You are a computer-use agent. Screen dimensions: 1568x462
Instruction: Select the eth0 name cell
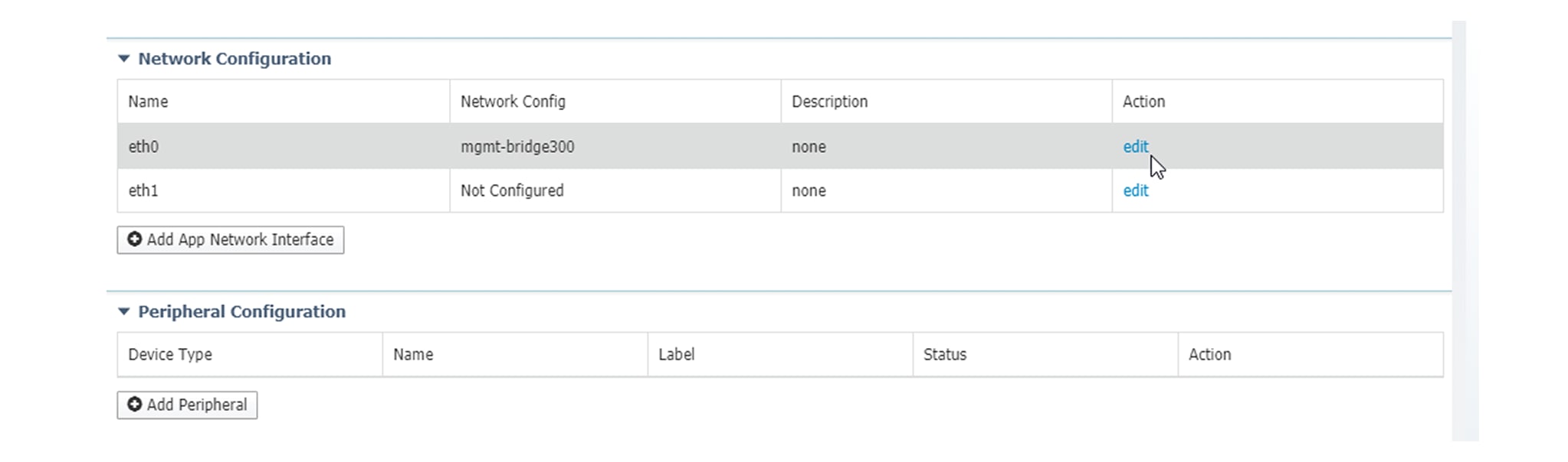click(x=284, y=147)
